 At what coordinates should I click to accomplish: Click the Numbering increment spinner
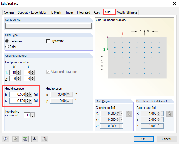point(33,115)
